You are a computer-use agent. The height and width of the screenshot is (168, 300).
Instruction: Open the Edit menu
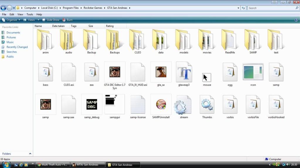pos(12,15)
